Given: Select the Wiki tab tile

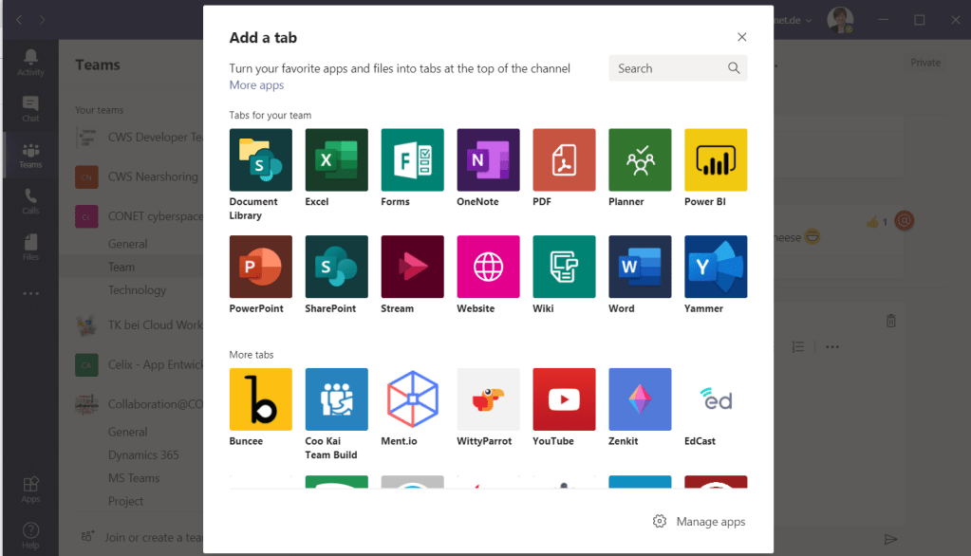Looking at the screenshot, I should pos(564,267).
